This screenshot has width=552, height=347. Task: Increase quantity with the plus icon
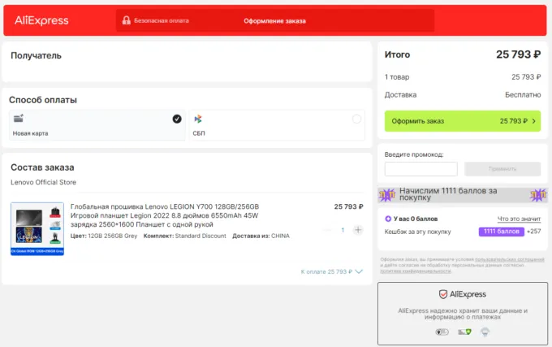358,230
